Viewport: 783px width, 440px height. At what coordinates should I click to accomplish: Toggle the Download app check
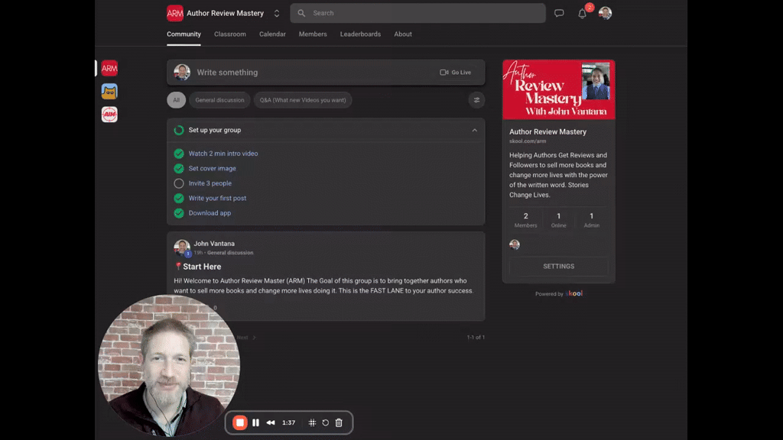coord(179,213)
